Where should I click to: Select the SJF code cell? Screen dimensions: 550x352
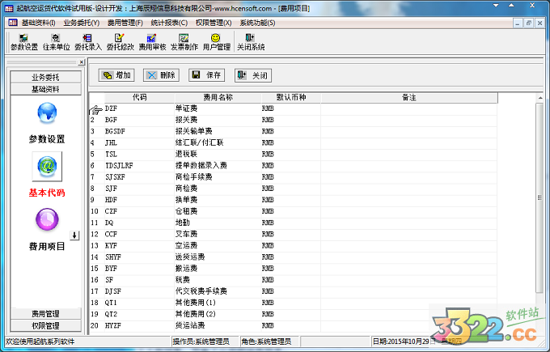(x=139, y=189)
